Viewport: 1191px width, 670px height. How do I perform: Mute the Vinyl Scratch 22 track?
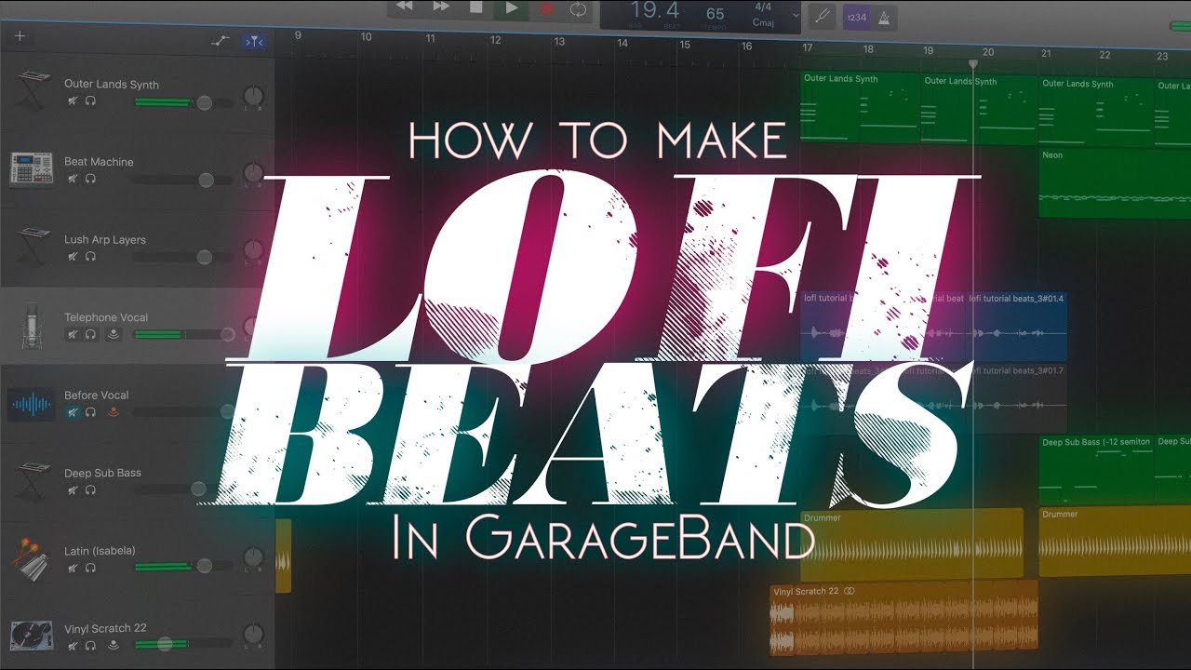tap(73, 644)
